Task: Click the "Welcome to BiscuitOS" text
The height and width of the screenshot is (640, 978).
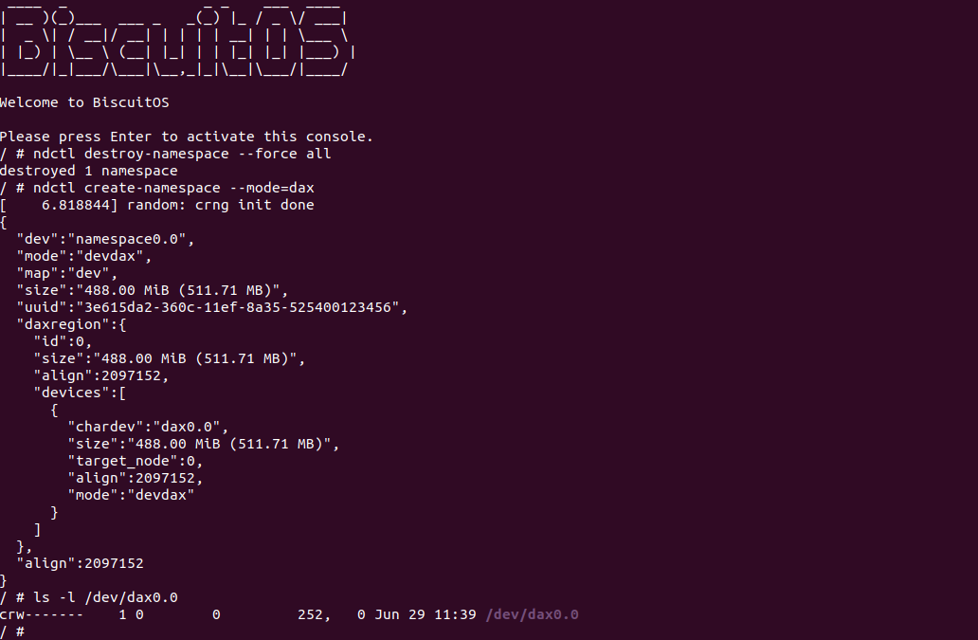Action: point(84,102)
